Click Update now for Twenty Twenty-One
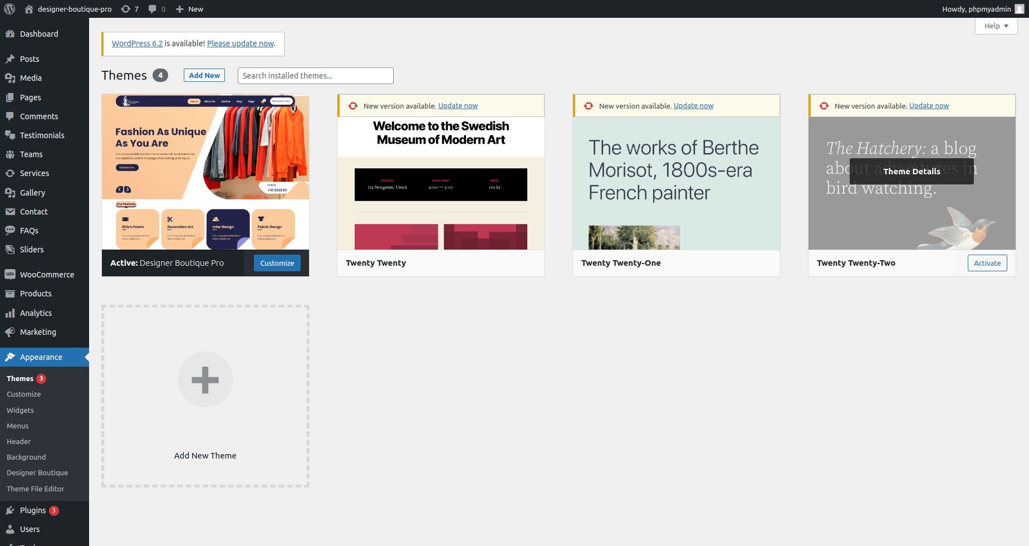The width and height of the screenshot is (1029, 546). pos(693,106)
